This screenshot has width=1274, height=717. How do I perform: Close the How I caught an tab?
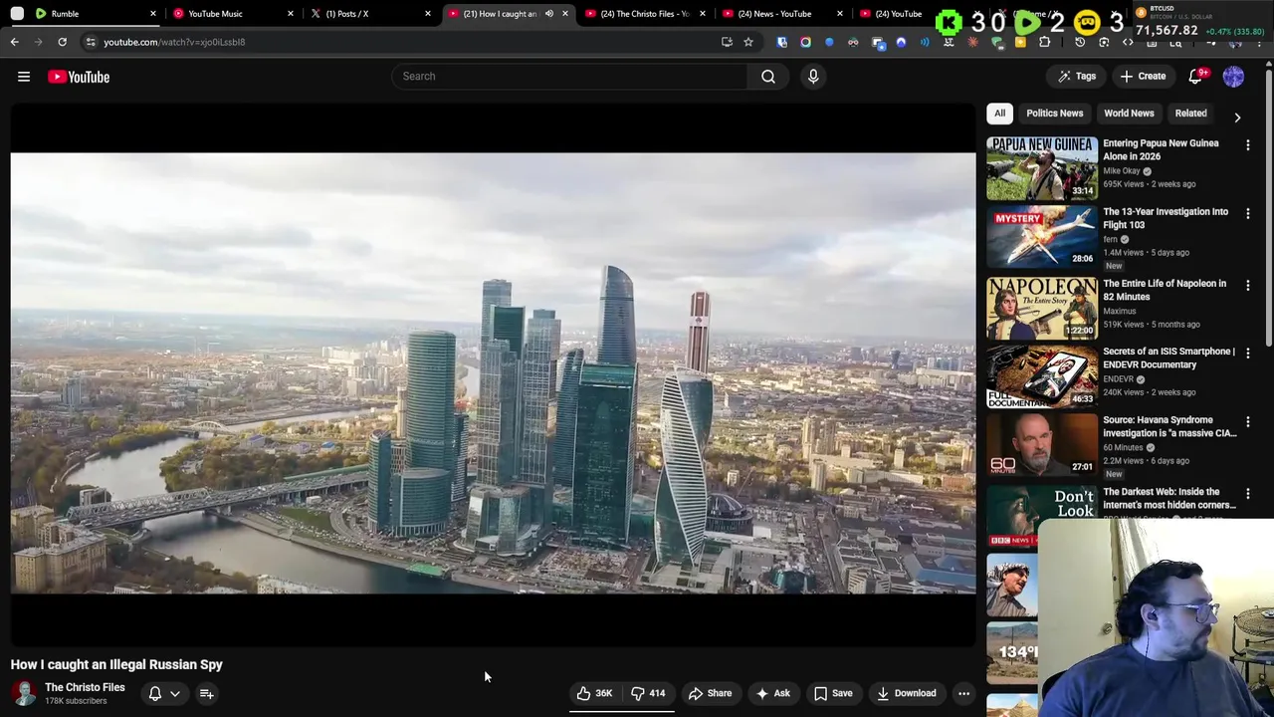(565, 14)
